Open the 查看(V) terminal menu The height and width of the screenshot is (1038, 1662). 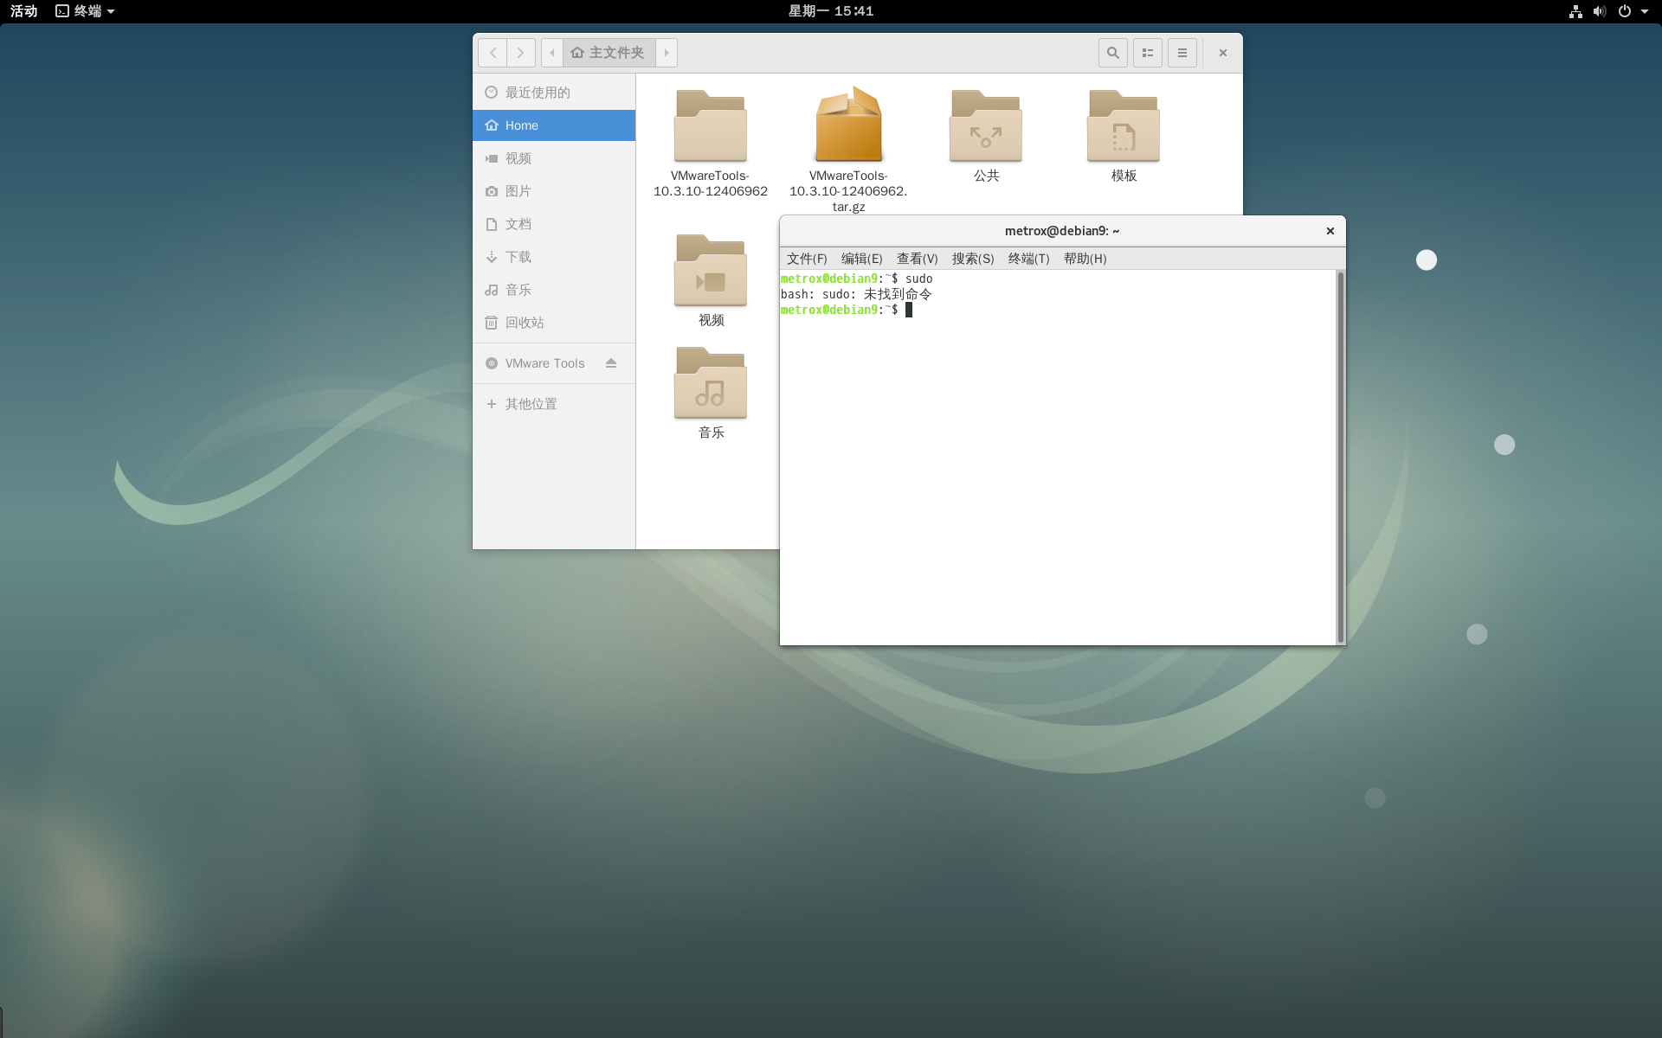point(917,259)
